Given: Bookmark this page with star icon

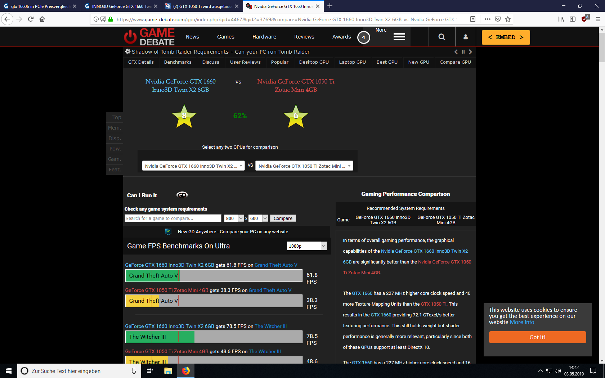Looking at the screenshot, I should coord(508,19).
